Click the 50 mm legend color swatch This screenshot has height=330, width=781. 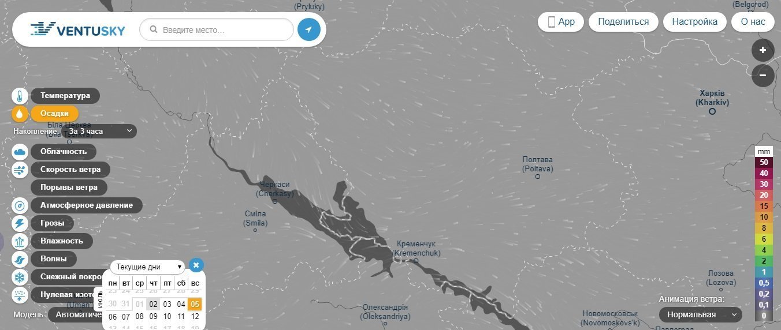coord(764,162)
